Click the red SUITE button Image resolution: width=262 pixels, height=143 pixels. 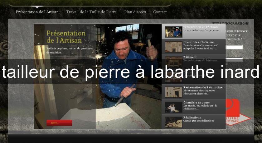coord(59,123)
